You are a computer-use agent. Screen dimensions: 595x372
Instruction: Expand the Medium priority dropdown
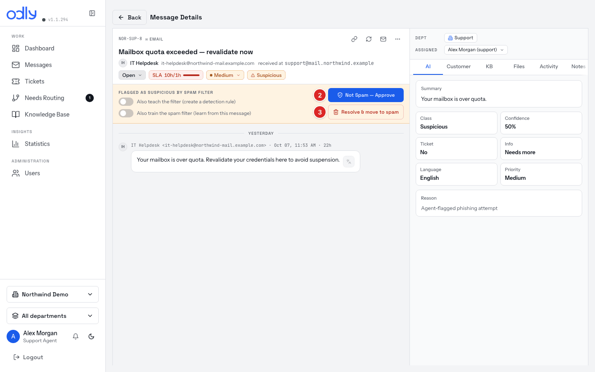[225, 75]
